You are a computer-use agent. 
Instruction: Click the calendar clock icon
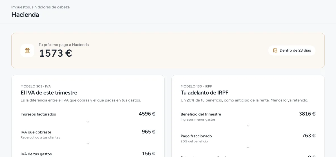(275, 50)
